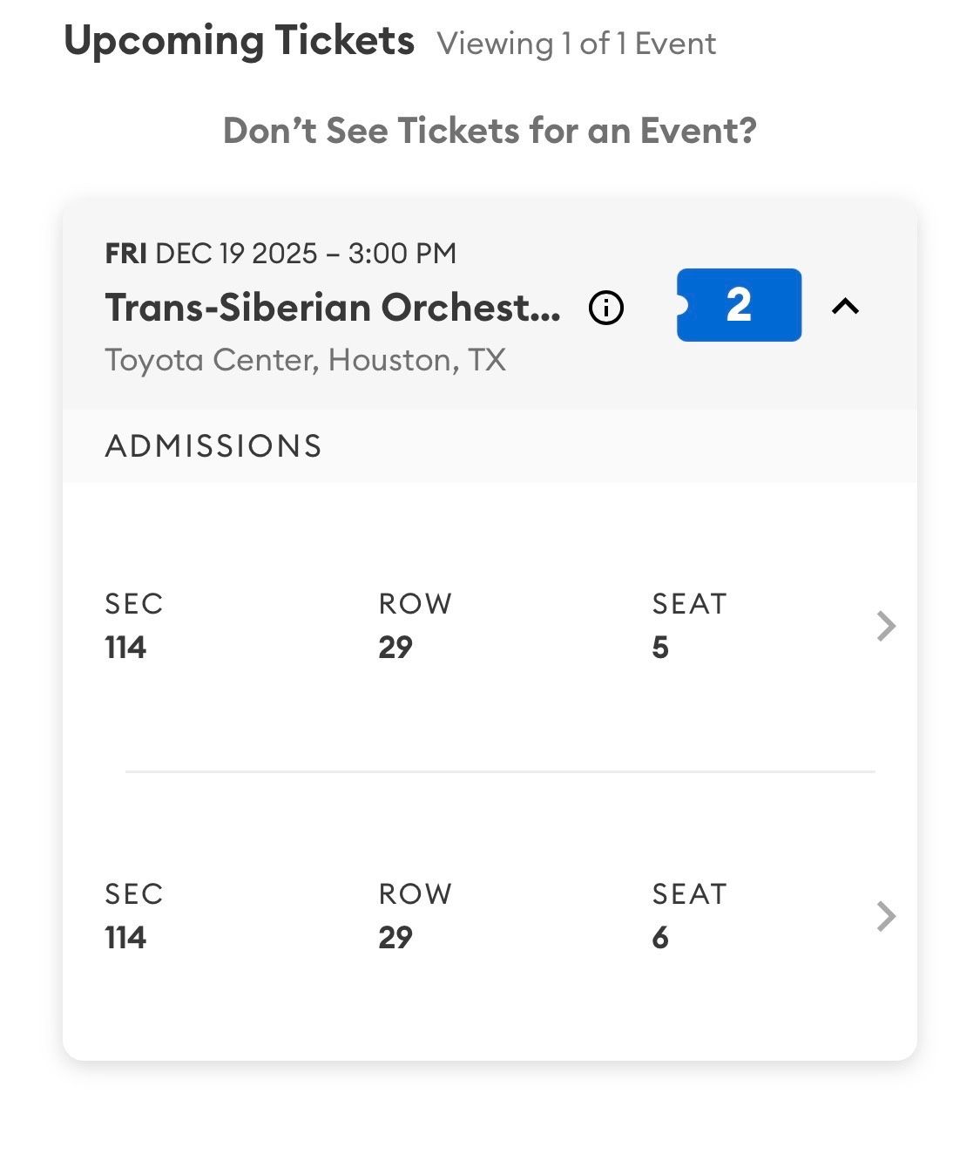Select the chevron beside the Seat 6 admission

(x=886, y=916)
